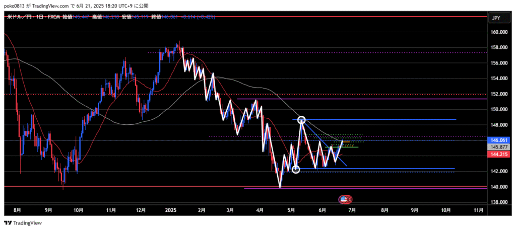Select the white circle at the May peak

click(x=301, y=120)
